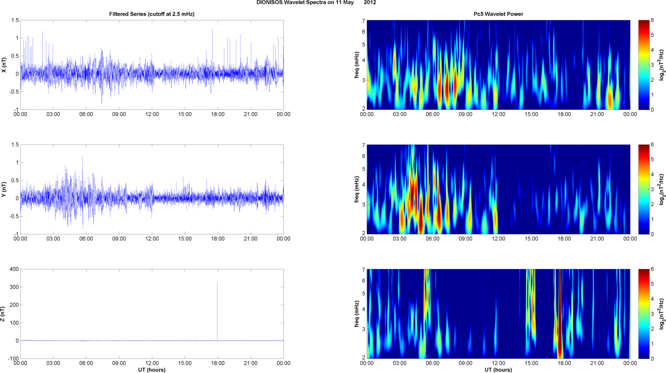Click '12:00' tick under the X time series
Image resolution: width=666 pixels, height=373 pixels.
[x=152, y=114]
